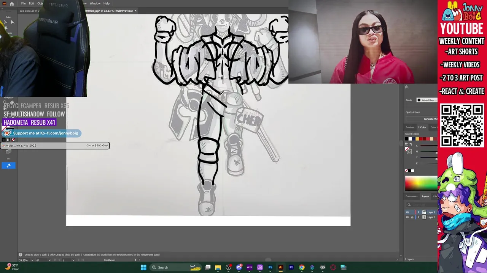The height and width of the screenshot is (273, 487).
Task: Pick yellow swatch from Recent Colors
Action: pos(417,139)
